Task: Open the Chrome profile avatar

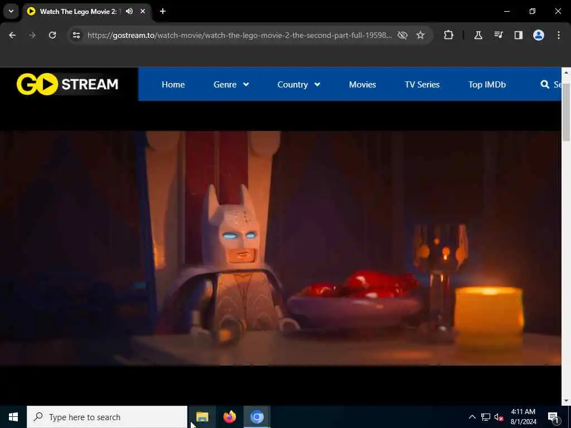Action: click(539, 35)
